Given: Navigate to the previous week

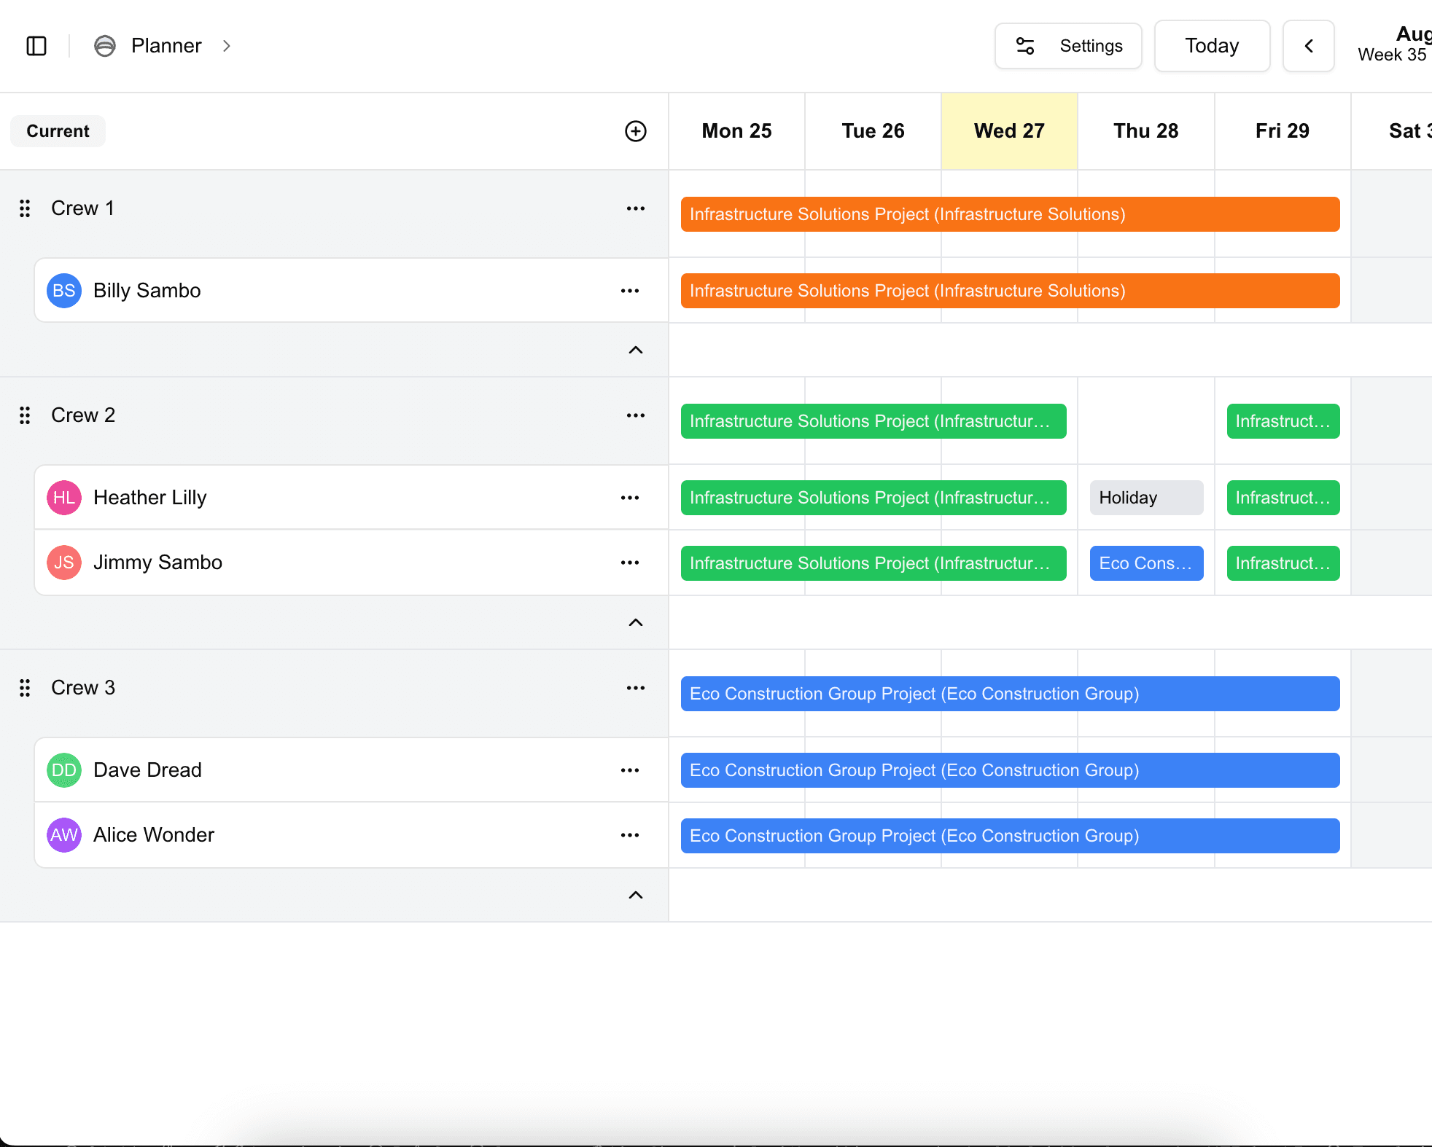Looking at the screenshot, I should [1308, 45].
